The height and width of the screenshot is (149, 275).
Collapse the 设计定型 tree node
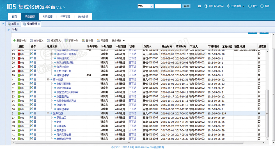[x=48, y=79]
